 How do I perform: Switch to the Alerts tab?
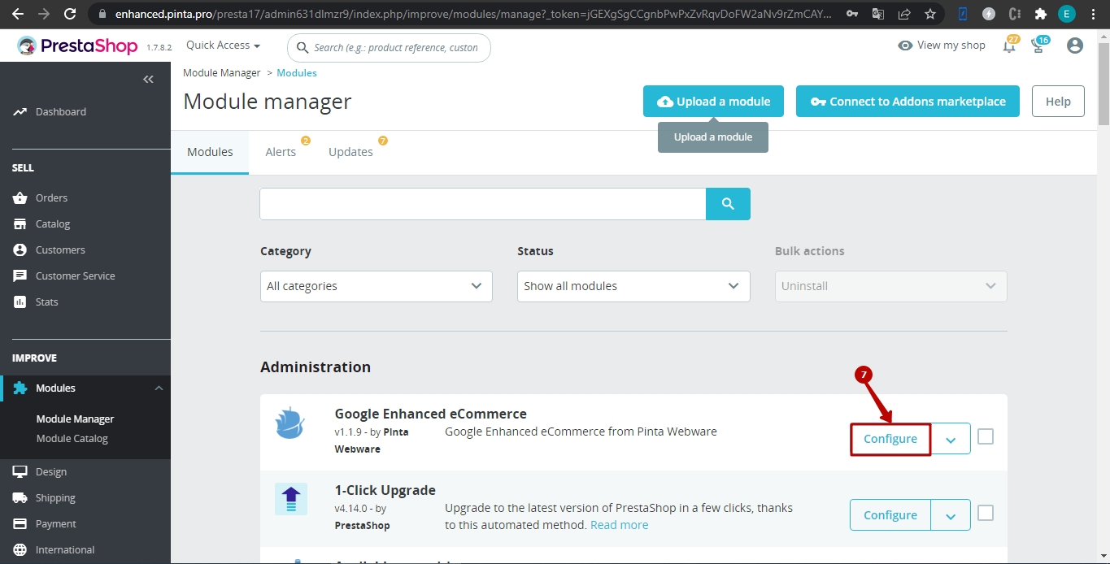281,152
